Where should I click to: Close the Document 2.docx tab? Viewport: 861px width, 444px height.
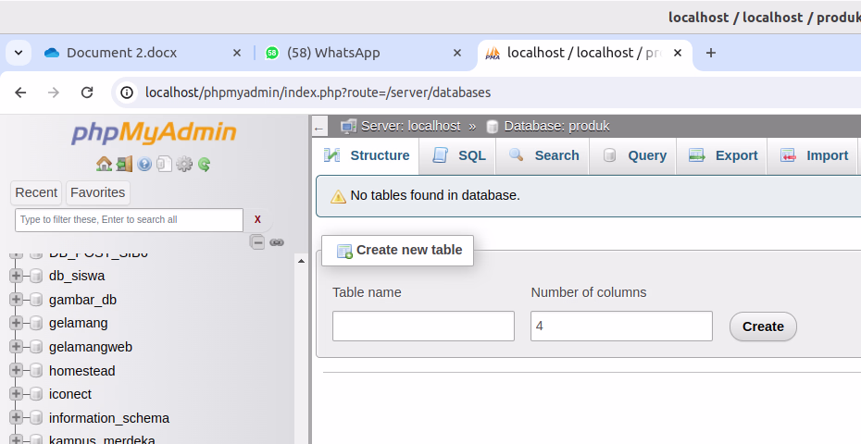click(237, 53)
